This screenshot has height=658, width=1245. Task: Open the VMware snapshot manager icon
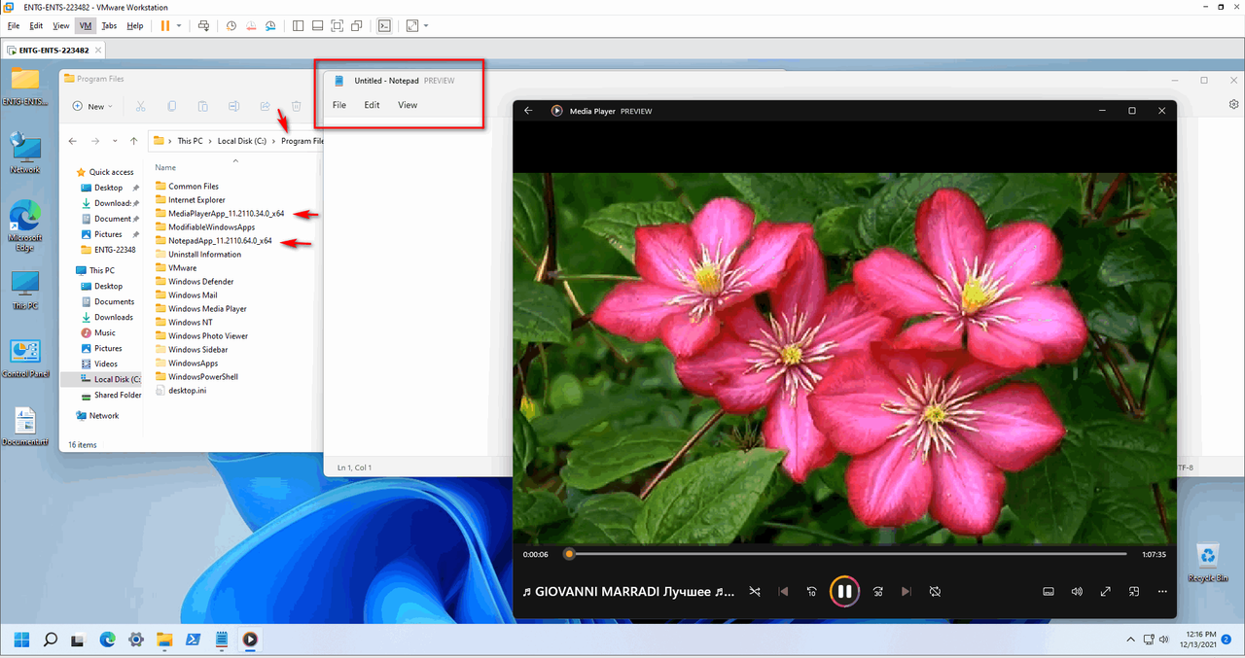click(x=269, y=25)
